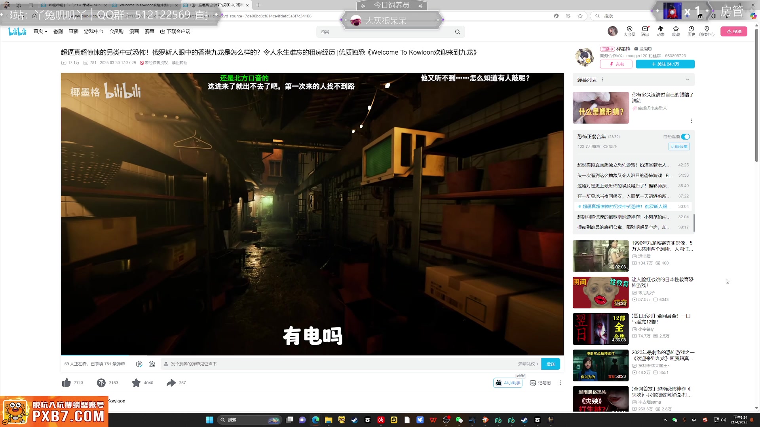Open options dots on the ad card

pyautogui.click(x=692, y=121)
